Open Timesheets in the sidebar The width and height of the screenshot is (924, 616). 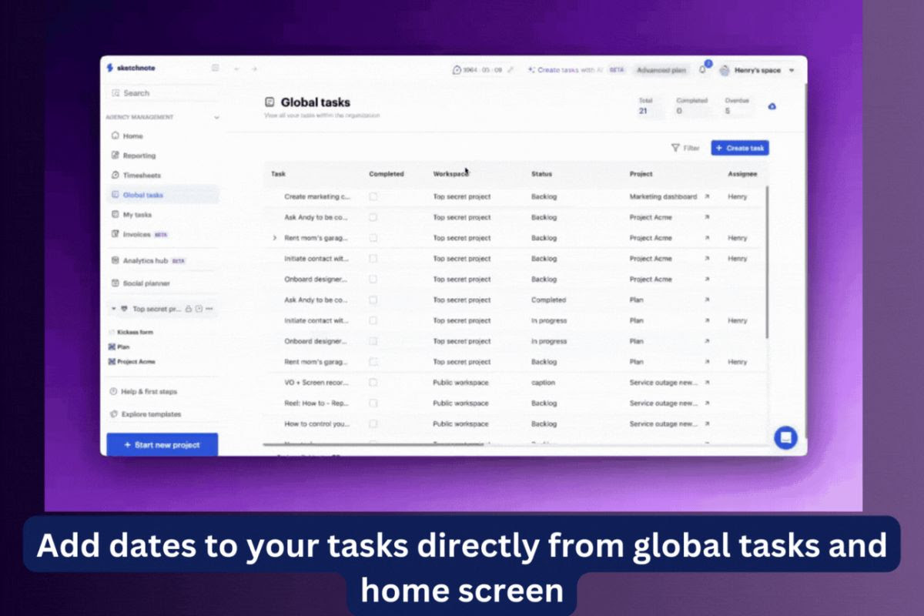coord(141,176)
